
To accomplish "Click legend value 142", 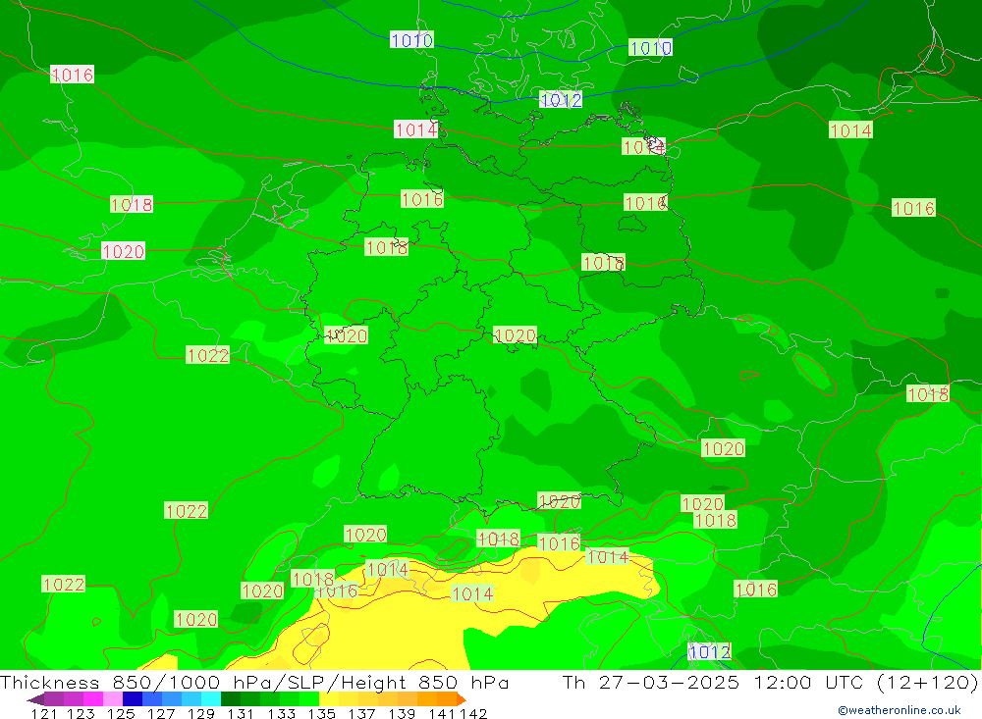I will pos(473,713).
